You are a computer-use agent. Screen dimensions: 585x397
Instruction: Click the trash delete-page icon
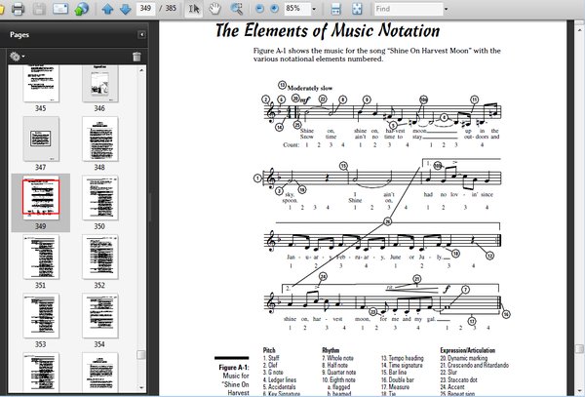pyautogui.click(x=136, y=57)
